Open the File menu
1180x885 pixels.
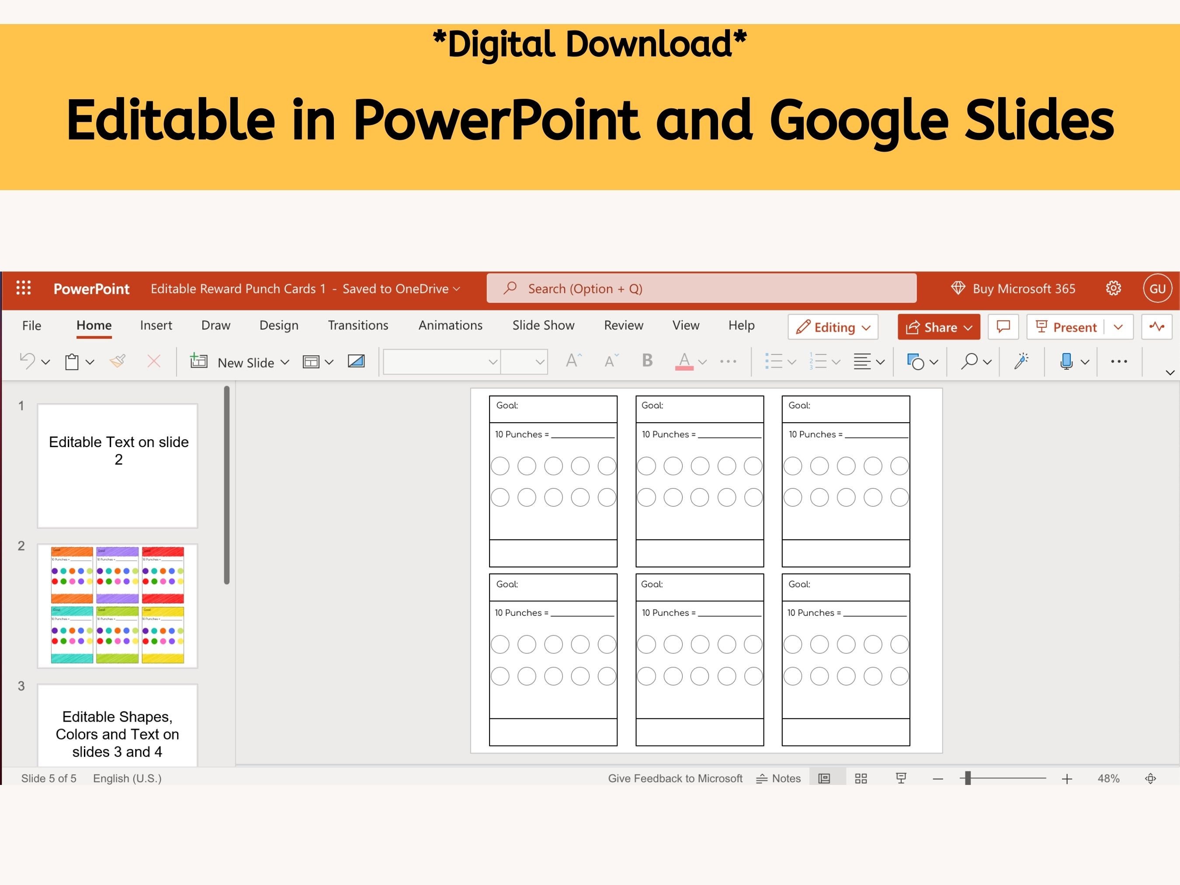(31, 325)
